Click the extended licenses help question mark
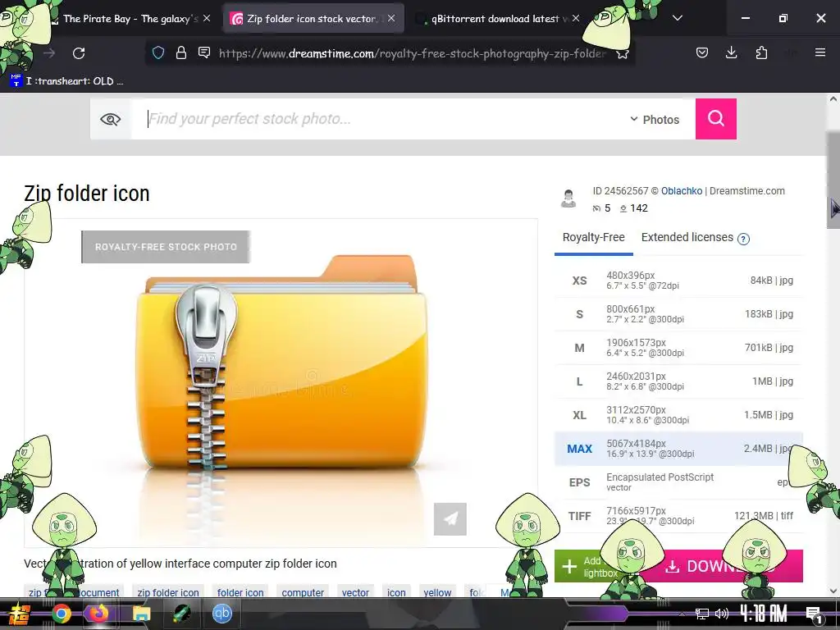This screenshot has height=630, width=840. pyautogui.click(x=743, y=239)
